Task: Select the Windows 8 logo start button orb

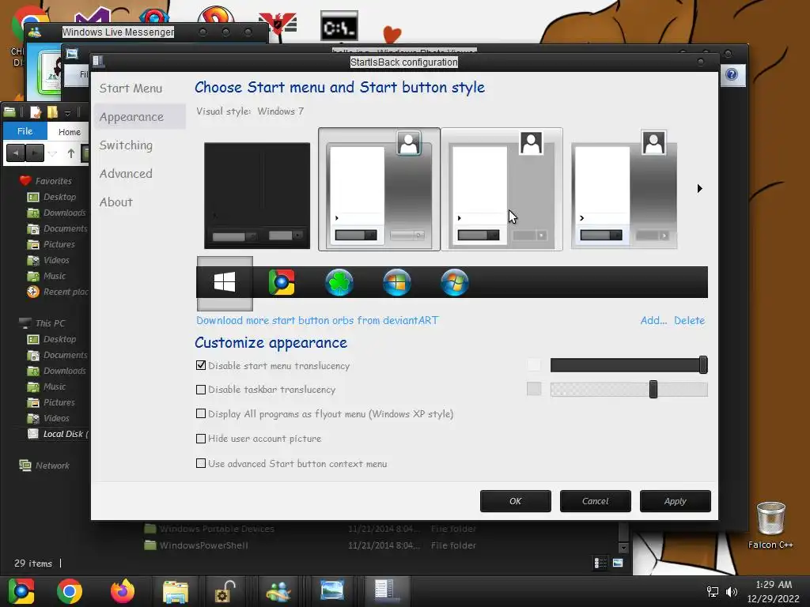Action: pyautogui.click(x=225, y=283)
